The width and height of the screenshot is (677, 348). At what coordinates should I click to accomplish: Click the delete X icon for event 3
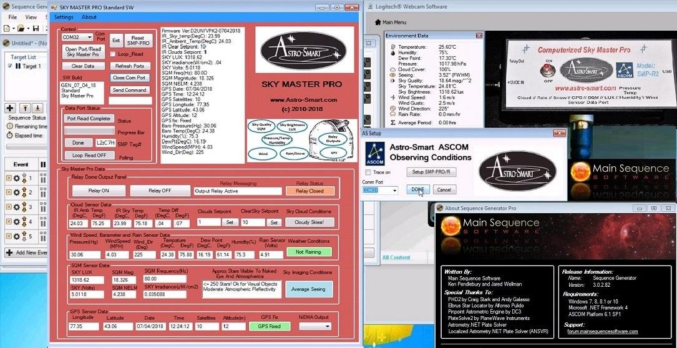9,207
